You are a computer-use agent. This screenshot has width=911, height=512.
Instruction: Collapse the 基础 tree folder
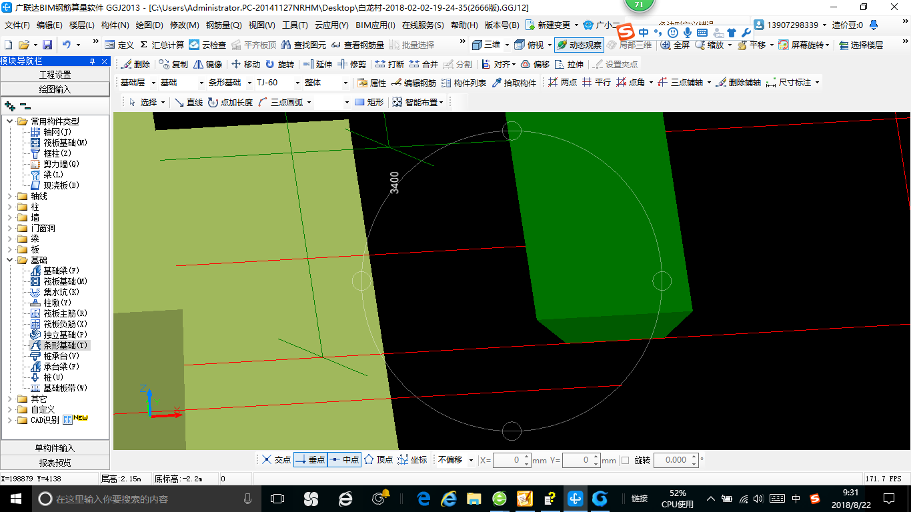(9, 260)
